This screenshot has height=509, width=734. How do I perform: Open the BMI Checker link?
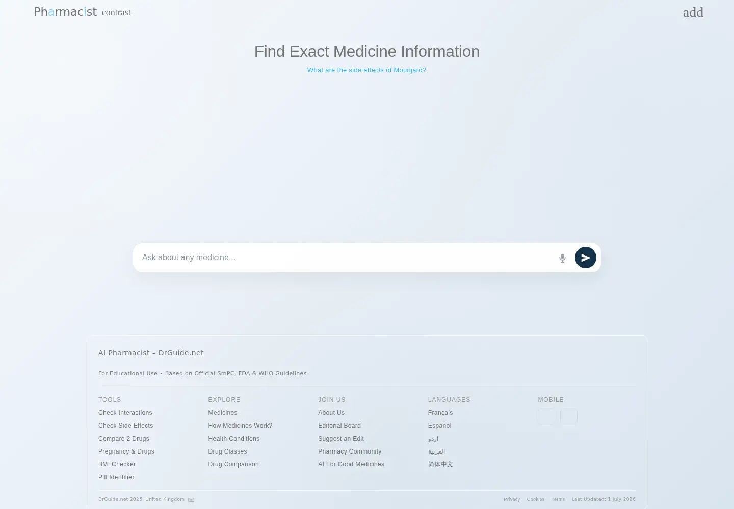[x=117, y=464]
